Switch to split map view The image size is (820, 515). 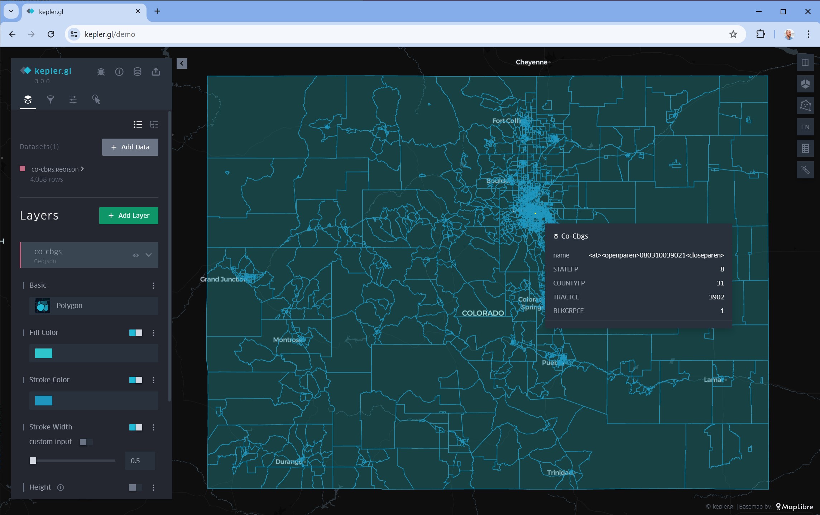(x=805, y=63)
